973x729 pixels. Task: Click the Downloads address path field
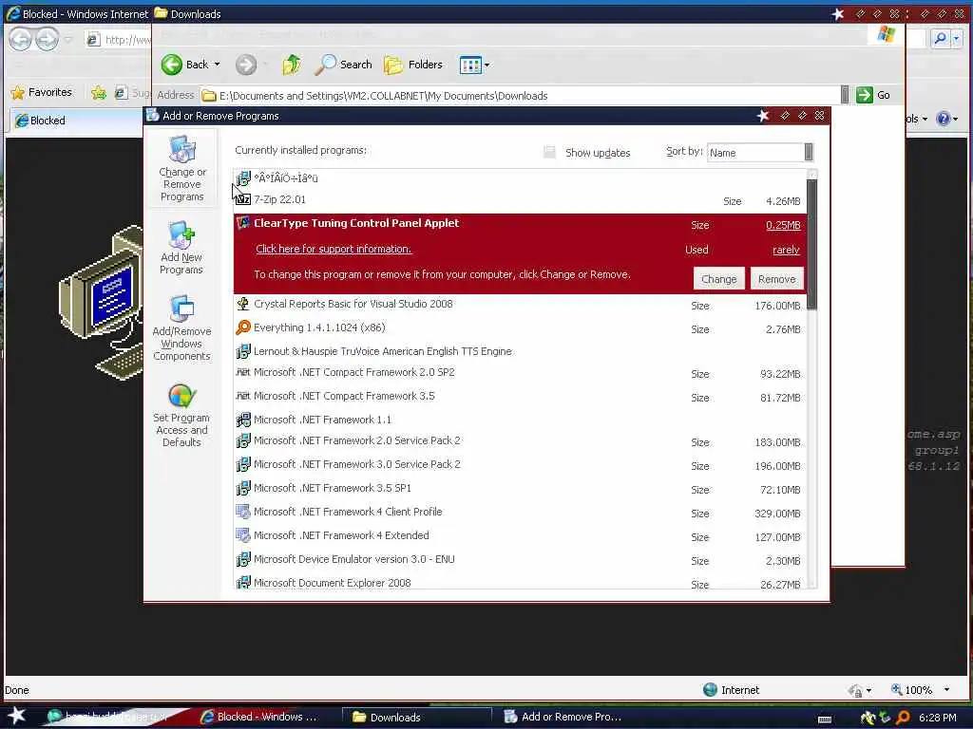point(520,96)
